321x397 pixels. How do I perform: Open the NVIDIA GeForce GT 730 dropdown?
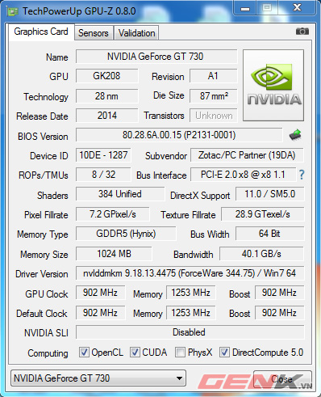tap(98, 378)
